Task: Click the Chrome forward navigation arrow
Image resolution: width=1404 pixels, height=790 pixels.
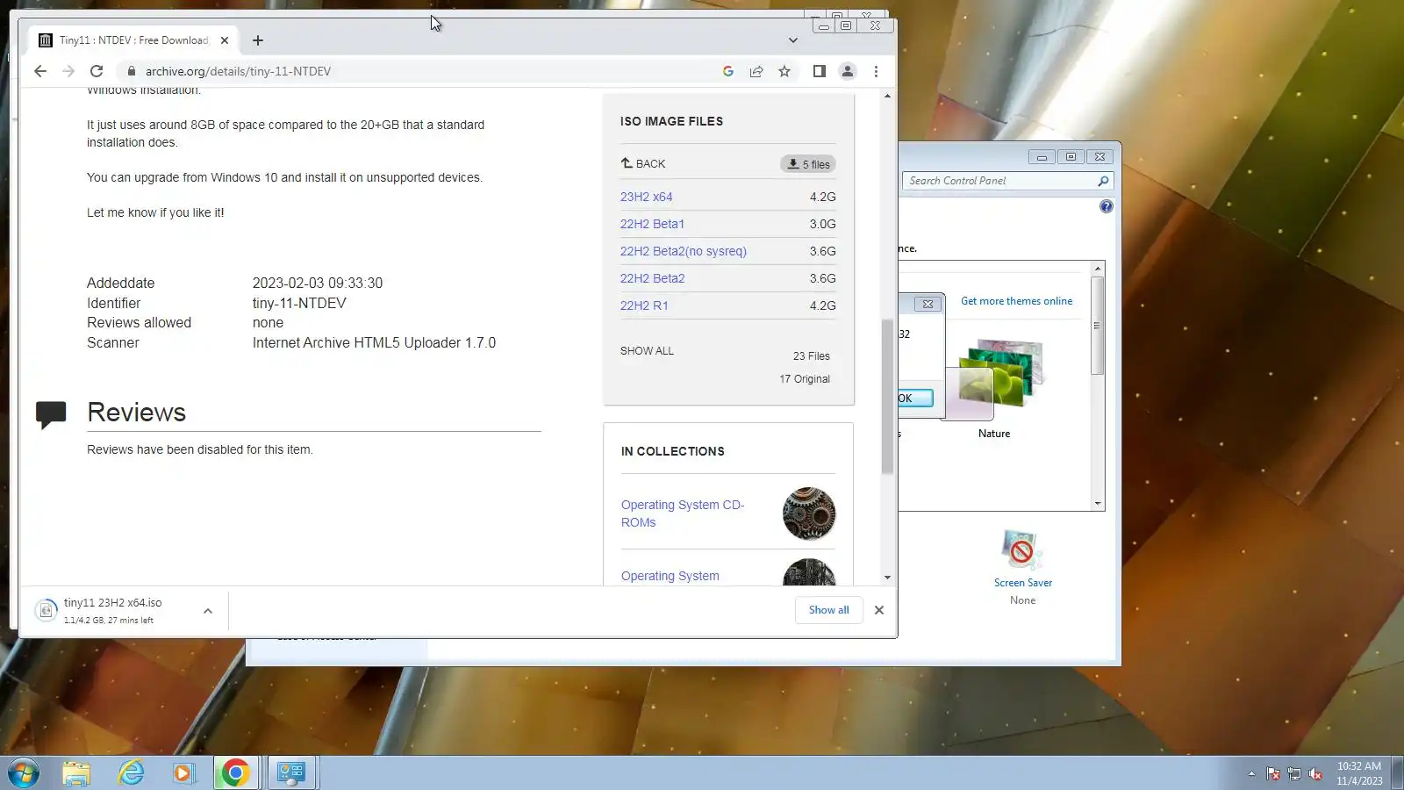Action: point(68,71)
